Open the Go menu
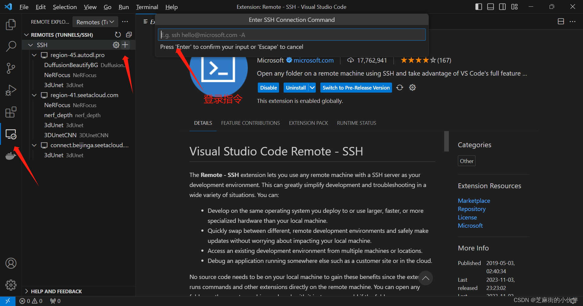This screenshot has height=306, width=583. [107, 7]
